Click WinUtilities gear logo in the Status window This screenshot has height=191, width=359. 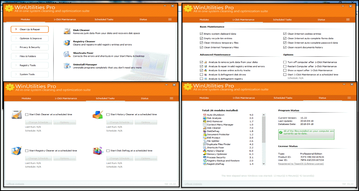coord(188,87)
